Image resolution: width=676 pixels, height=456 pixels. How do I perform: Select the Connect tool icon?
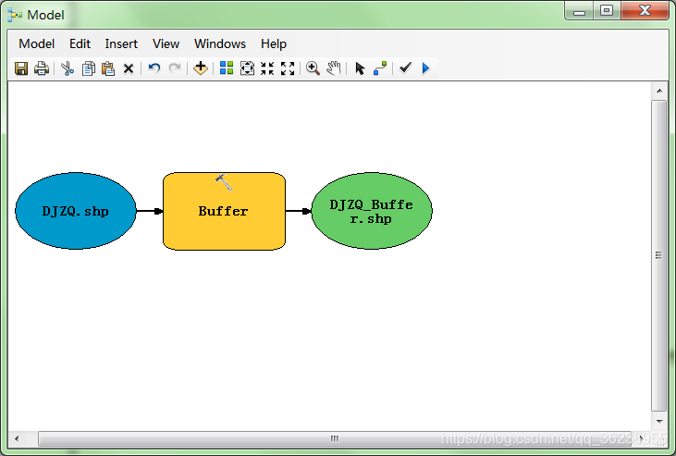tap(380, 68)
